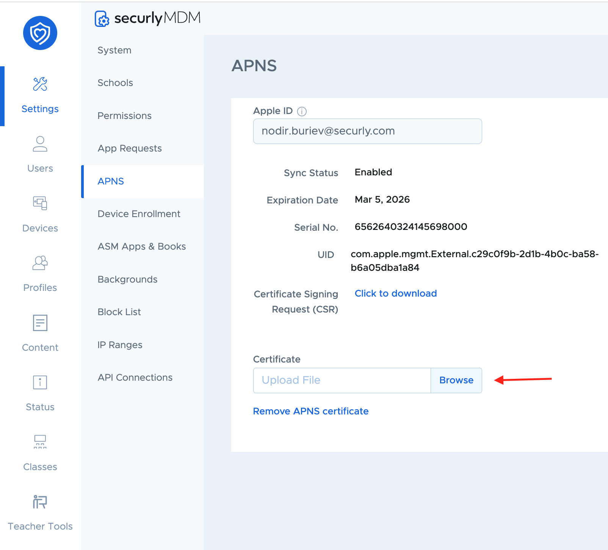Go to Device Enrollment settings
This screenshot has width=608, height=550.
(x=139, y=214)
